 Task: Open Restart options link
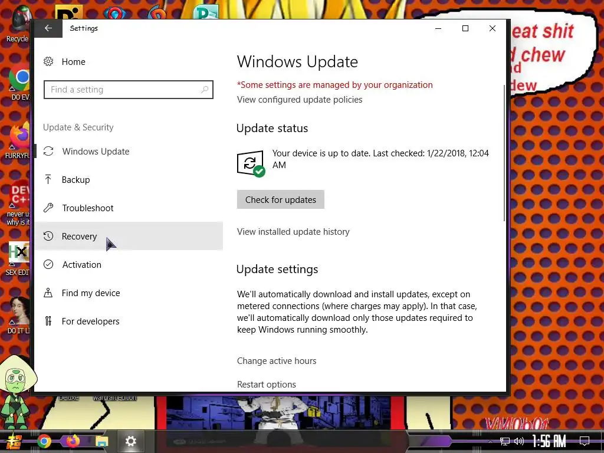pyautogui.click(x=266, y=384)
